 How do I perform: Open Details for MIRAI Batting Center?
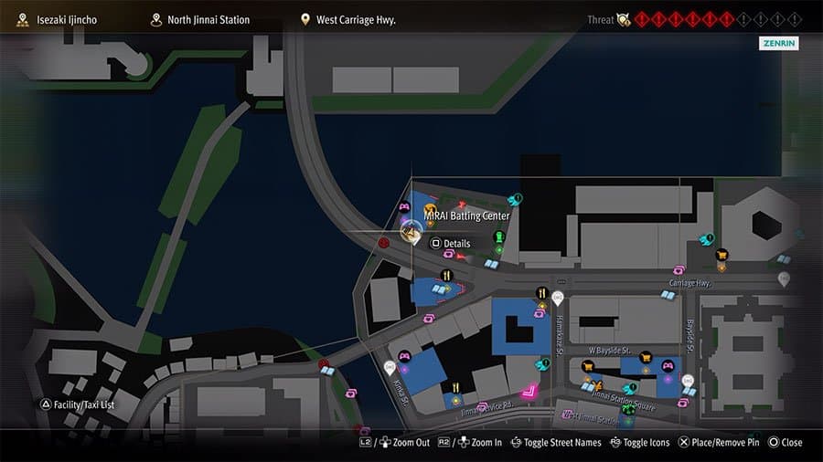pyautogui.click(x=450, y=244)
